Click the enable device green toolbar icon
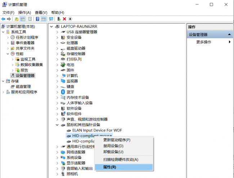The image size is (234, 178). tap(59, 19)
